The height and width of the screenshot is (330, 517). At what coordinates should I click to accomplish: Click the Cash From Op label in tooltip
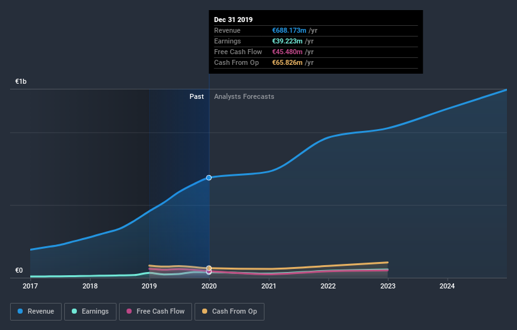click(x=236, y=62)
